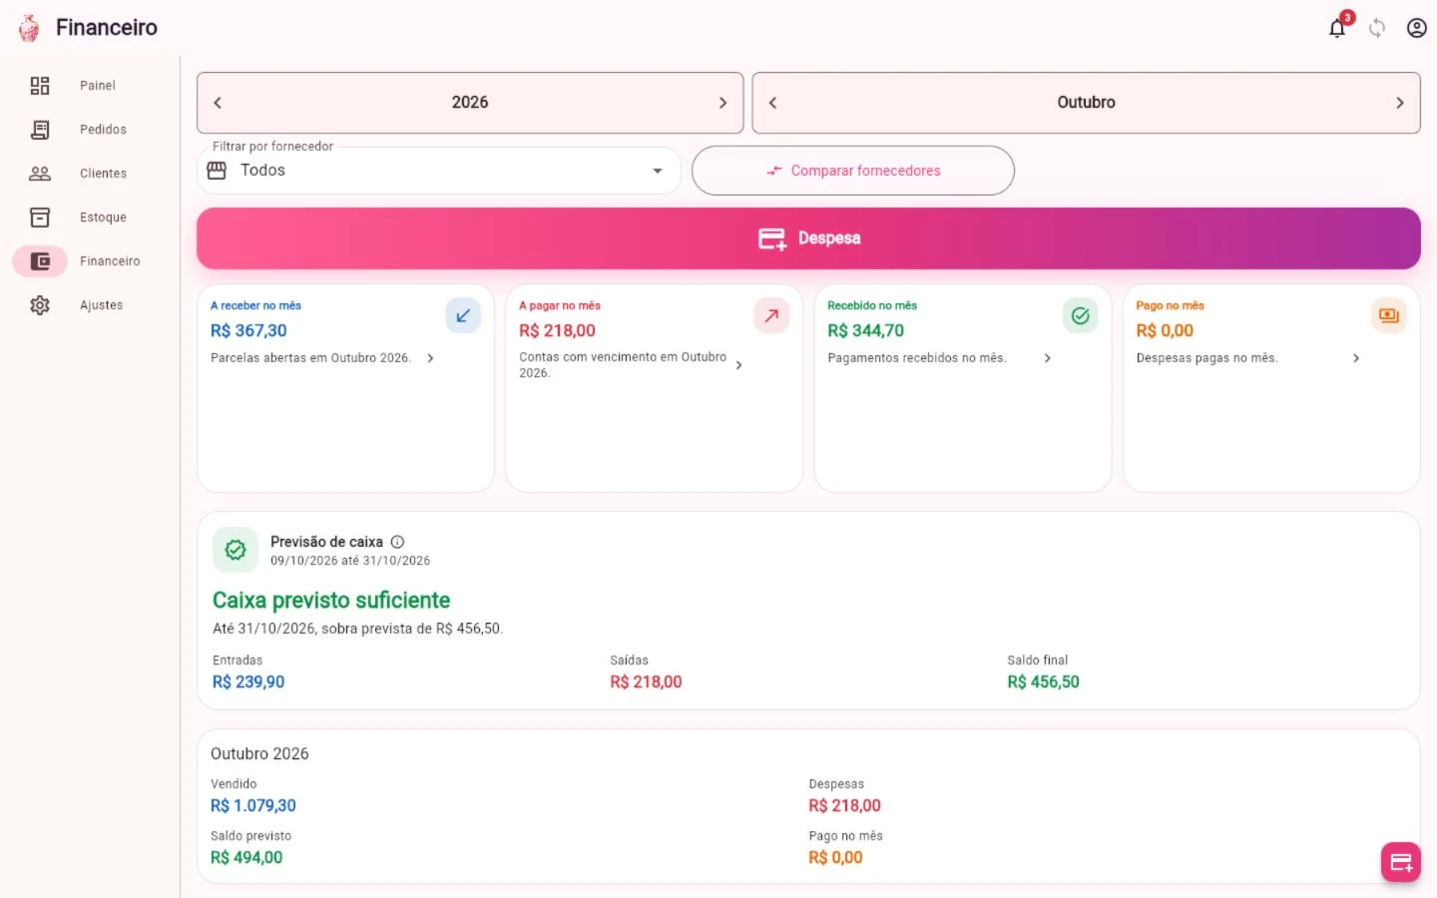Select the 2026 year label
The width and height of the screenshot is (1437, 898).
click(x=470, y=103)
